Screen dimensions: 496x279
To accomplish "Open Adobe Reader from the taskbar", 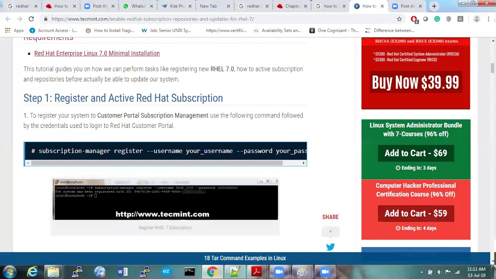I will point(256,272).
